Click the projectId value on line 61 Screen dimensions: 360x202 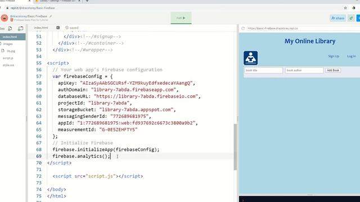(109, 103)
